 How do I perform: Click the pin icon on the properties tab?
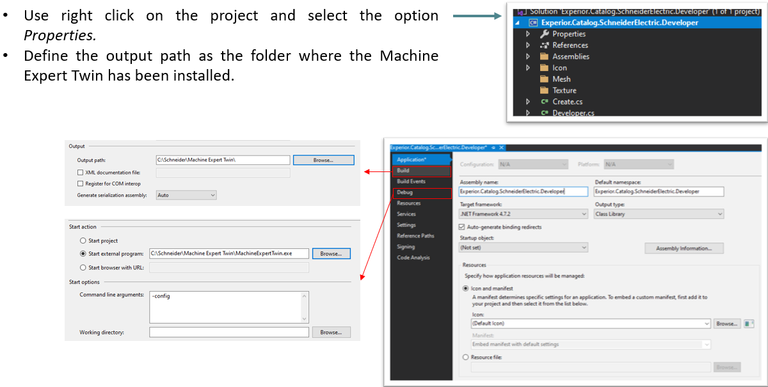point(493,148)
